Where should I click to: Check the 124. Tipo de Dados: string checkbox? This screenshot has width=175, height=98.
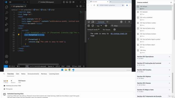click(x=138, y=28)
